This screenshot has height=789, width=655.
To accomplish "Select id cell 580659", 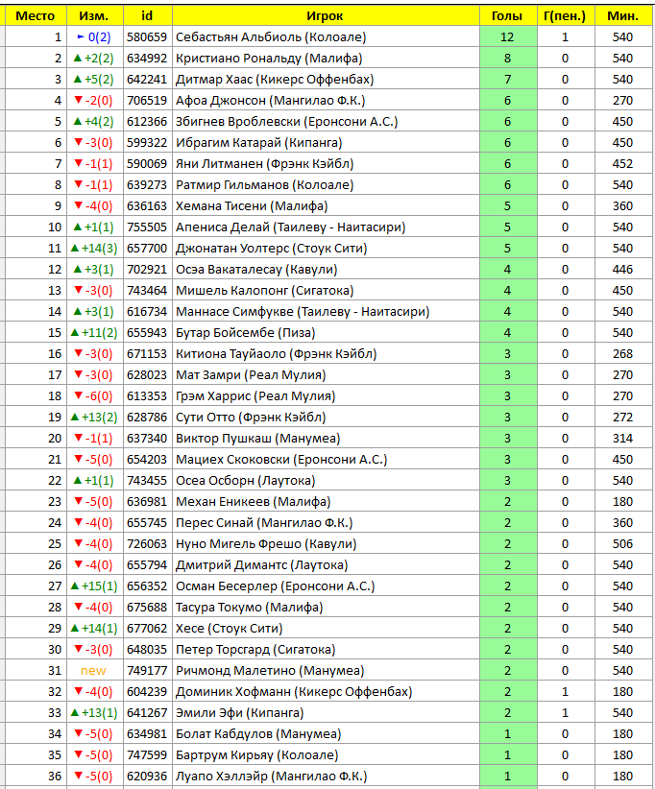I will click(147, 37).
